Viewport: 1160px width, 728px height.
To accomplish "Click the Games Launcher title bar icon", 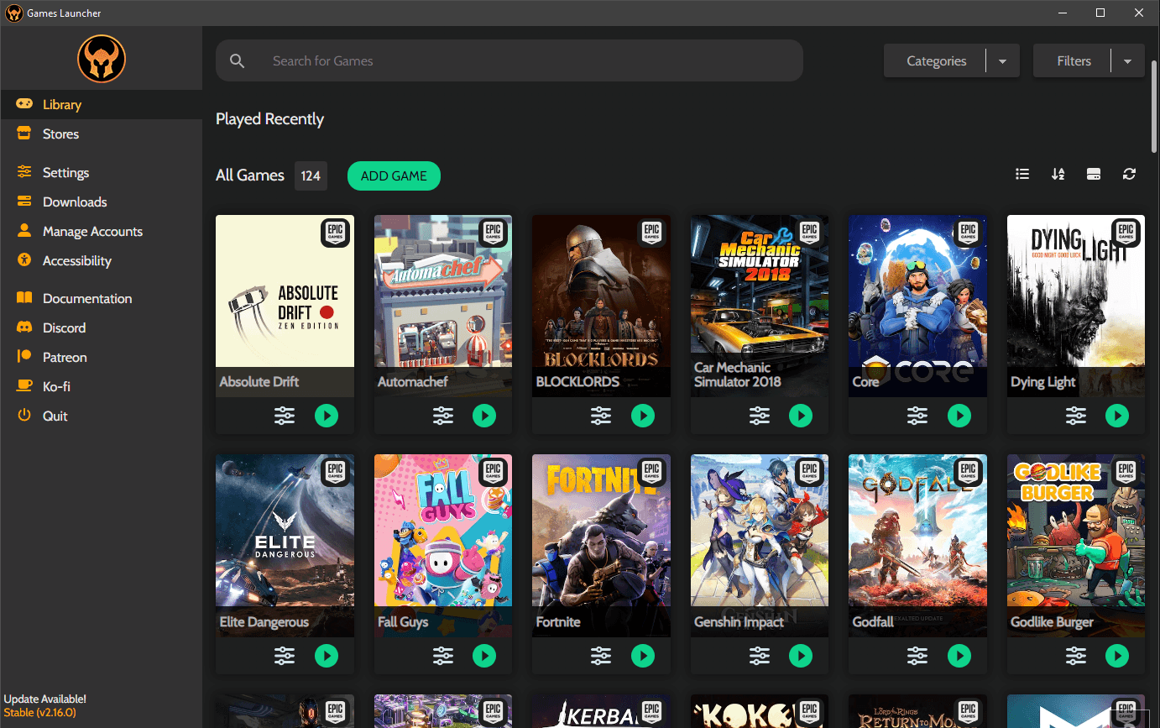I will (14, 13).
